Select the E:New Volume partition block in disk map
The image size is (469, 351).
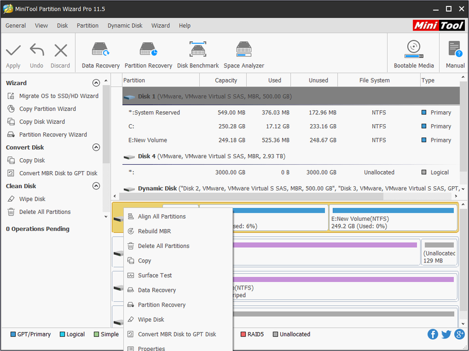[x=393, y=218]
